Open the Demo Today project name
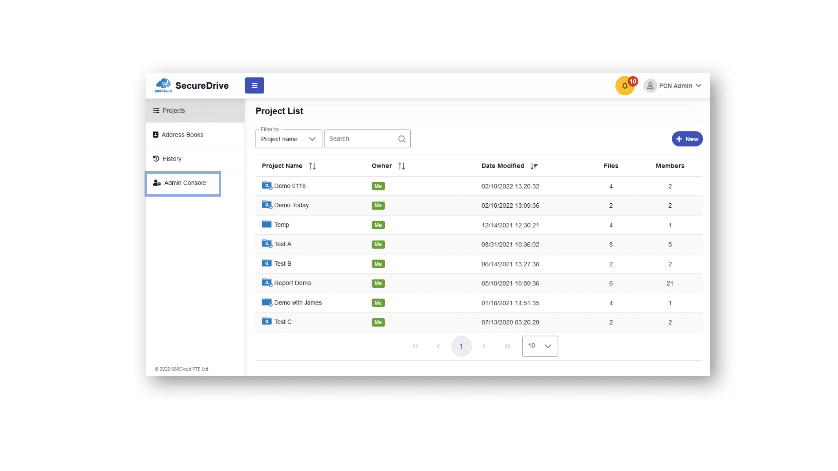Viewport: 838px width, 471px height. [291, 205]
